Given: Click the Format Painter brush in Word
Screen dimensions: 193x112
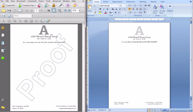Looking at the screenshot, I should point(95,12).
